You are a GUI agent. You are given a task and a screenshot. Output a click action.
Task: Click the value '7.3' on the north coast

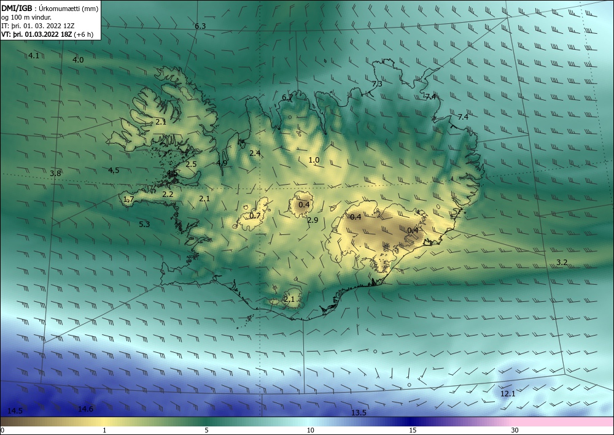click(377, 83)
